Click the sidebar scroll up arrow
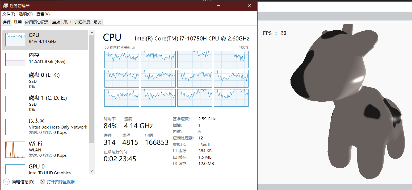412x190 pixels. pyautogui.click(x=92, y=33)
